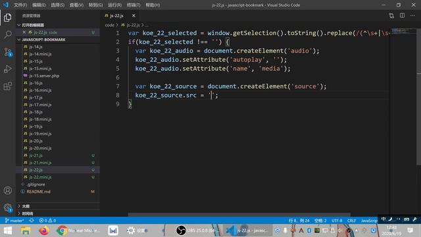This screenshot has height=237, width=421.
Task: Open js-15.js in the file tree
Action: [36, 61]
